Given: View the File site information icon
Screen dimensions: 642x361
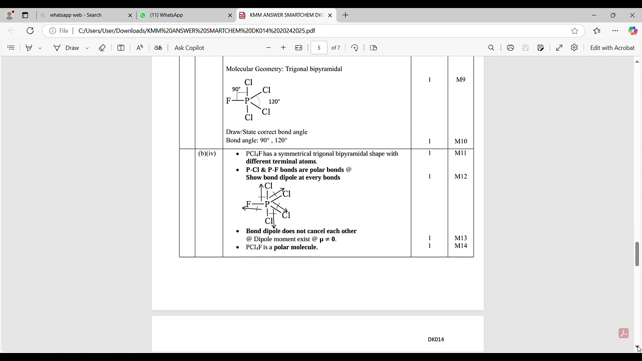Looking at the screenshot, I should pyautogui.click(x=59, y=31).
